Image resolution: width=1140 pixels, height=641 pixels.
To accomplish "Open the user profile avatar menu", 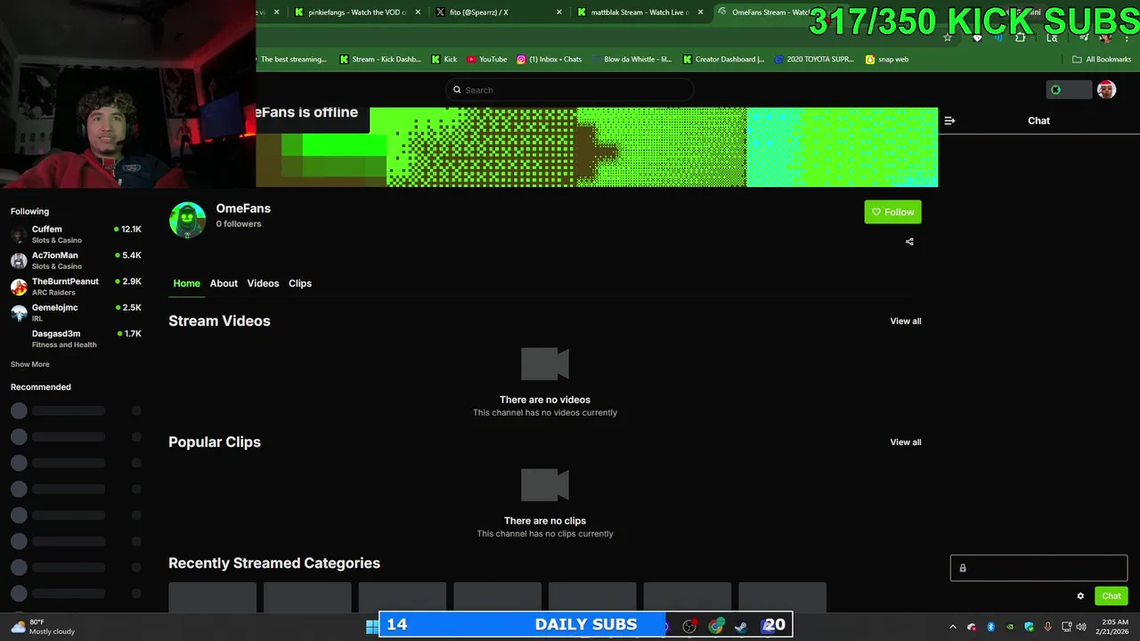I will [x=1106, y=90].
